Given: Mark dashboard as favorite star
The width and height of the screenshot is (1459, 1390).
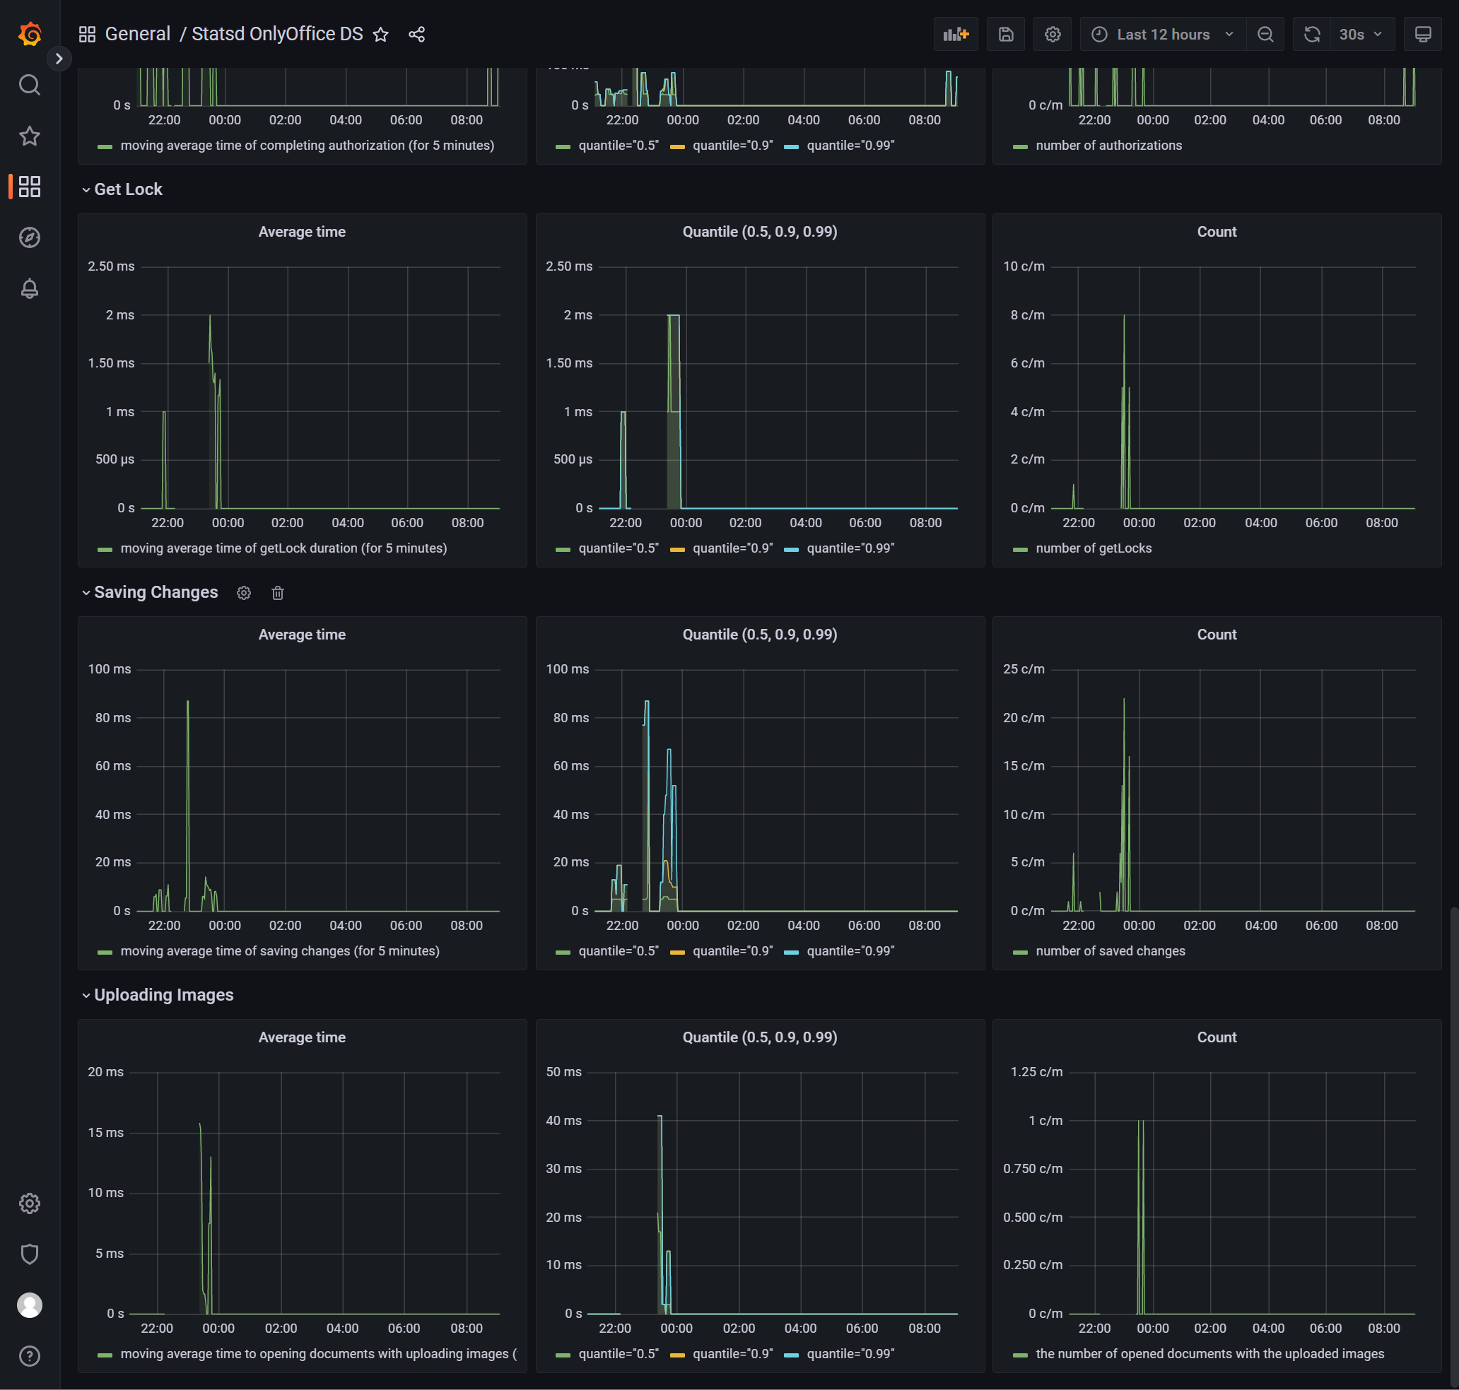Looking at the screenshot, I should point(381,34).
